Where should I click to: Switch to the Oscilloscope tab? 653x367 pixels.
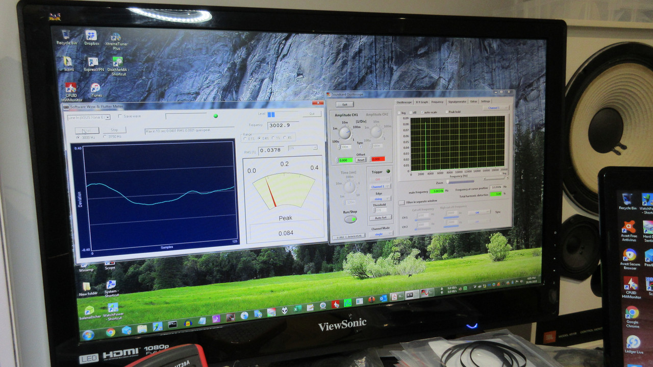tap(405, 102)
